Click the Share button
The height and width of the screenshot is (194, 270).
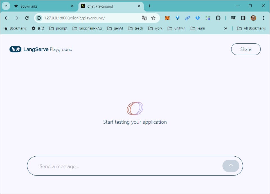(246, 49)
